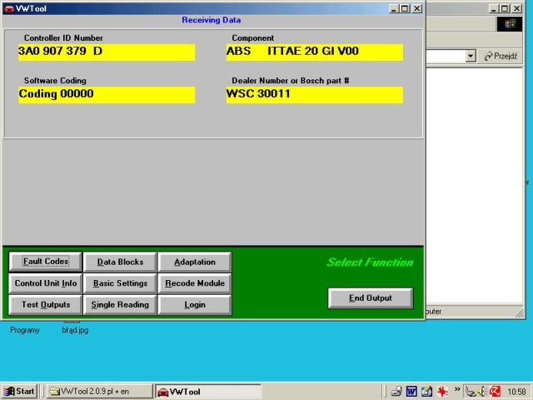Click the dealer number field WSC 30011

pyautogui.click(x=315, y=94)
